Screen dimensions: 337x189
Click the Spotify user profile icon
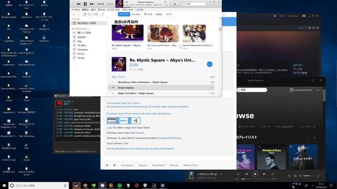pyautogui.click(x=292, y=90)
